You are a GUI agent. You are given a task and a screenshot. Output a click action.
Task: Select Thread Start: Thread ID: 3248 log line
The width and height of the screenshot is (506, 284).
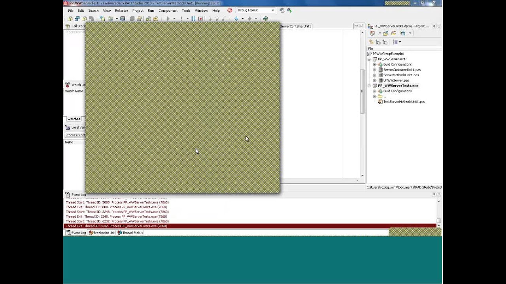117,212
